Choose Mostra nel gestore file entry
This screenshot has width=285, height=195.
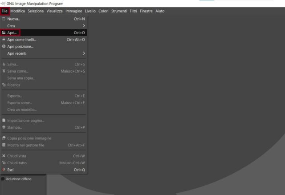[26, 145]
